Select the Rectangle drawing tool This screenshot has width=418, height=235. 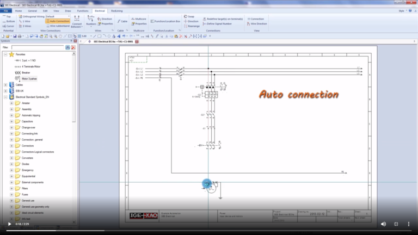(100, 36)
